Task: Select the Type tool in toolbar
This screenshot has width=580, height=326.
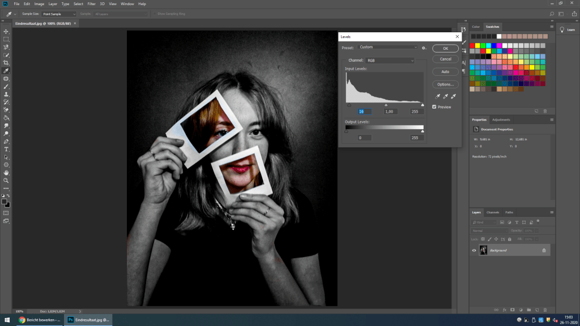Action: [6, 149]
